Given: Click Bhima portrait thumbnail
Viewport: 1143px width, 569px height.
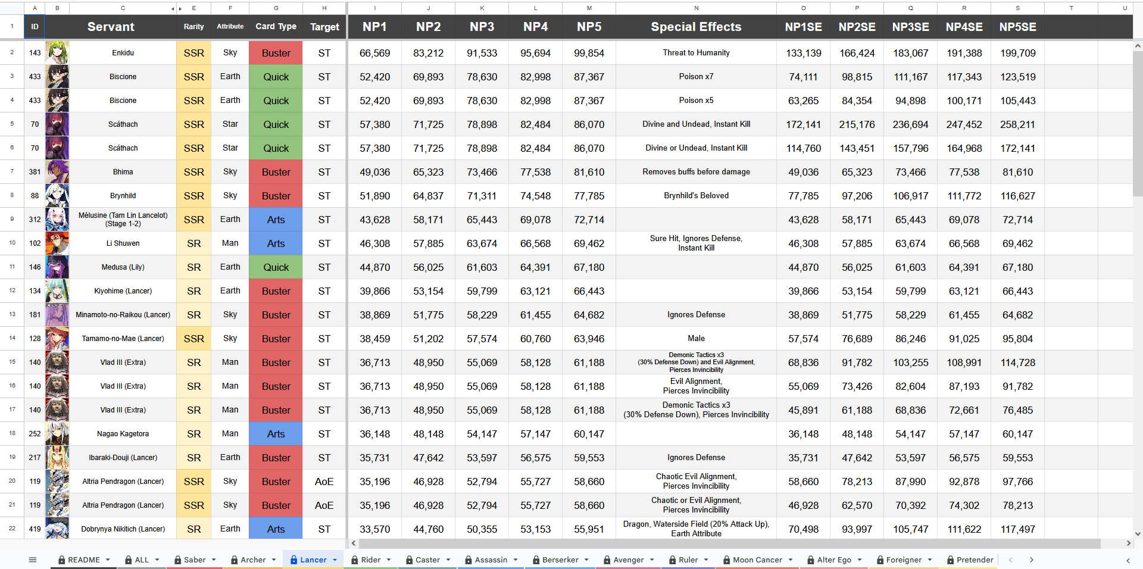Looking at the screenshot, I should click(57, 172).
